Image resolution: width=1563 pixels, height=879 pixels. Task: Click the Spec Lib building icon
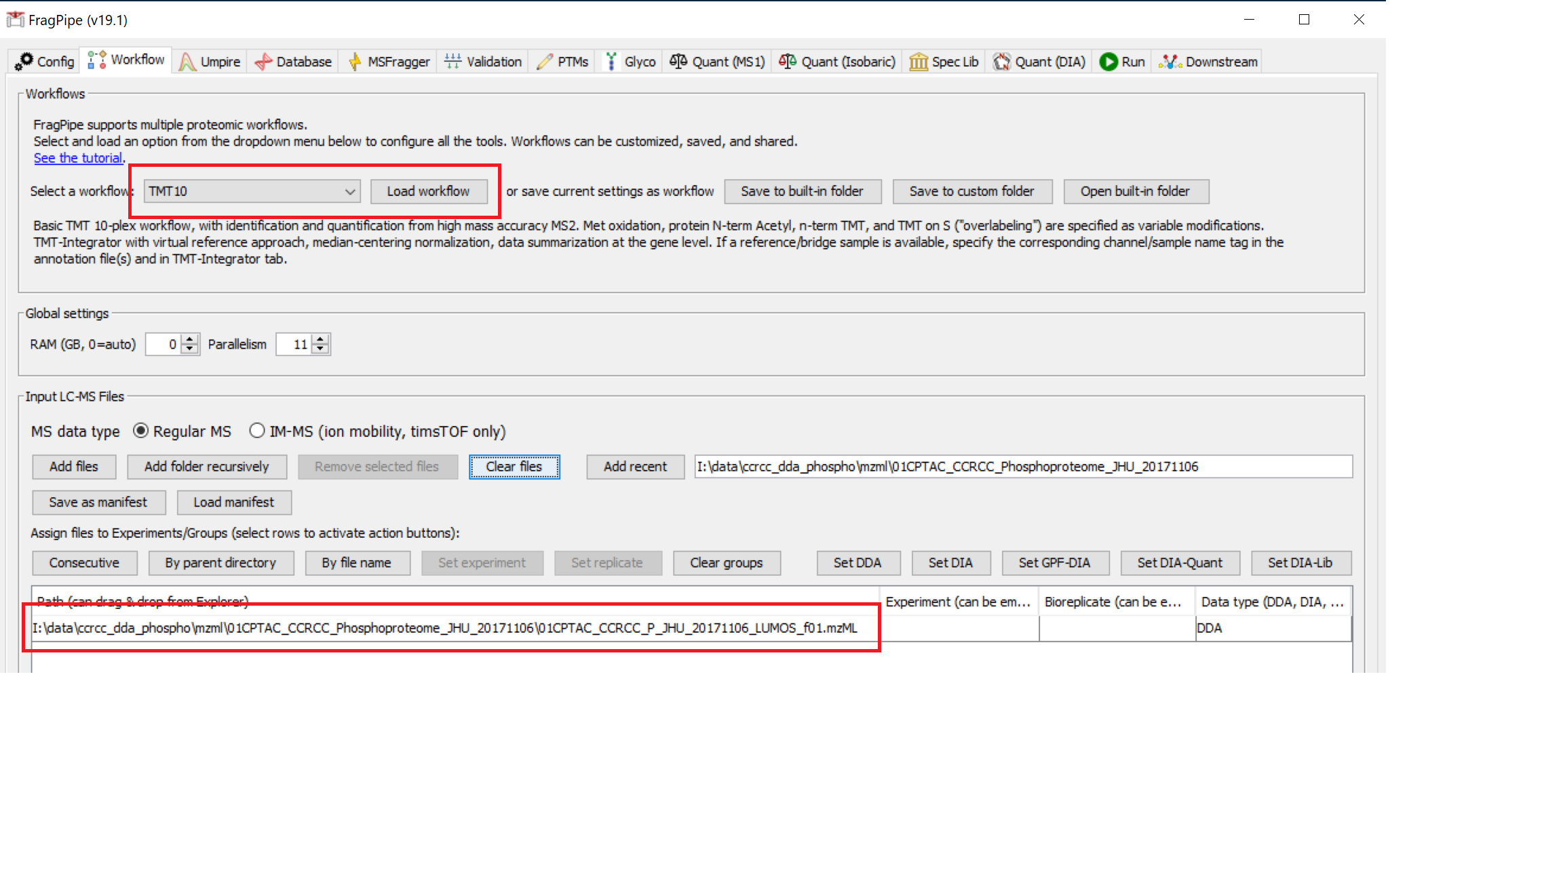(919, 62)
